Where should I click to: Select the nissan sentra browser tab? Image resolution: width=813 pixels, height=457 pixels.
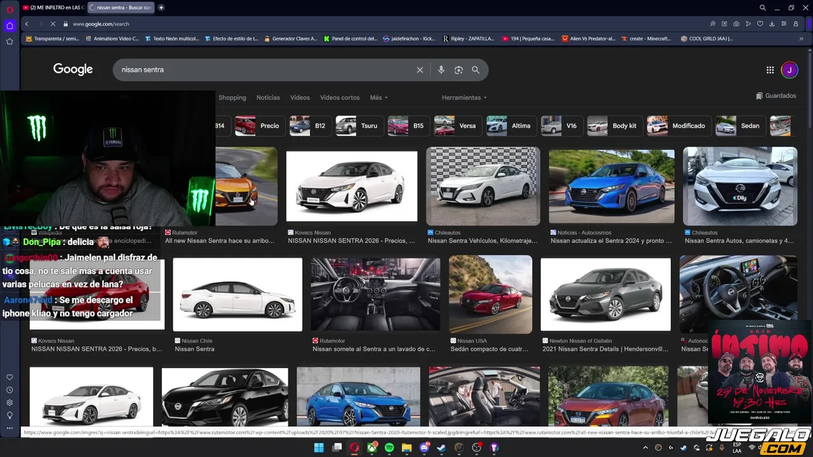pos(119,8)
